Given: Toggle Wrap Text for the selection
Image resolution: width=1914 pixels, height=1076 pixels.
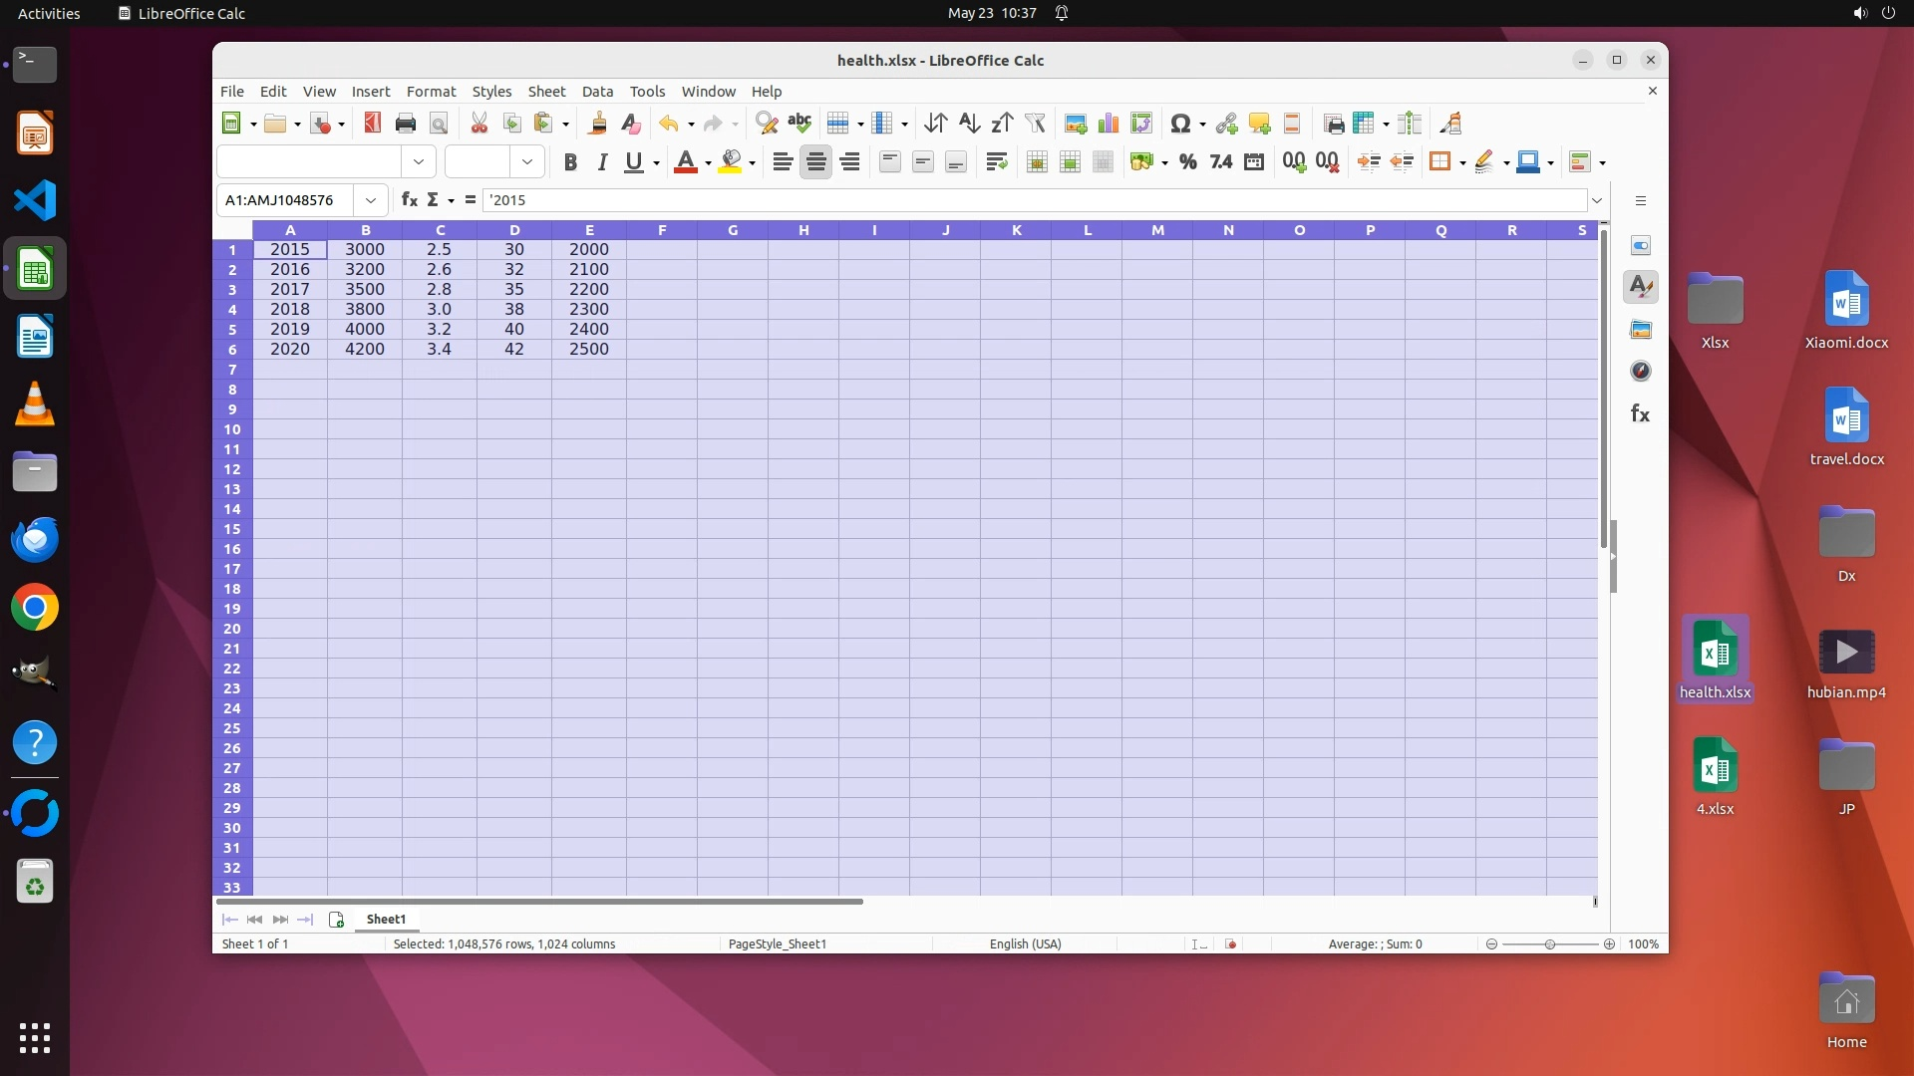Looking at the screenshot, I should pyautogui.click(x=996, y=162).
